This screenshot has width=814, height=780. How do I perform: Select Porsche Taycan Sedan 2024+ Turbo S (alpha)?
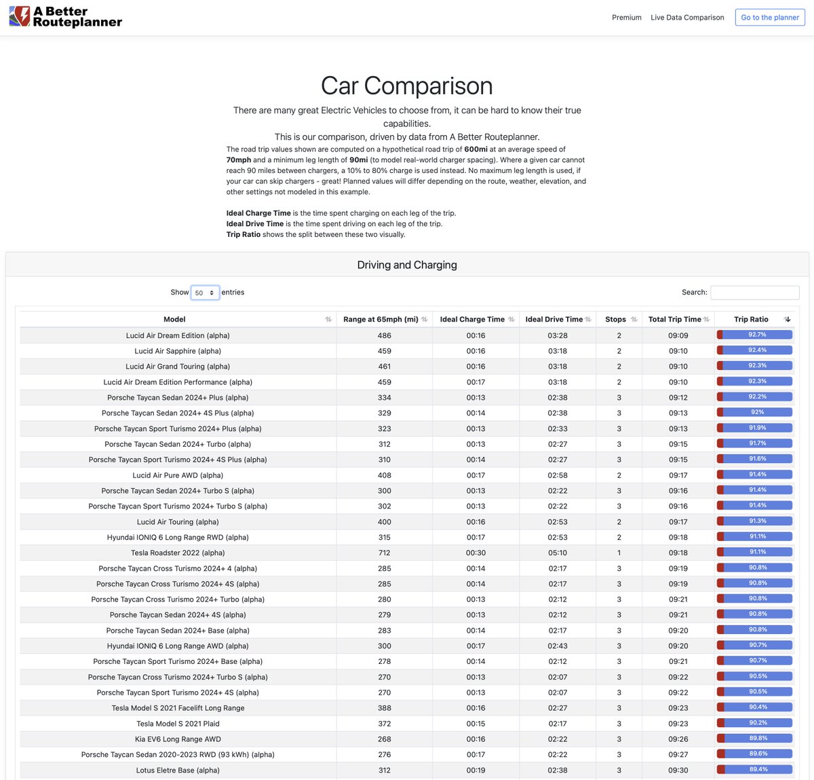407,491
